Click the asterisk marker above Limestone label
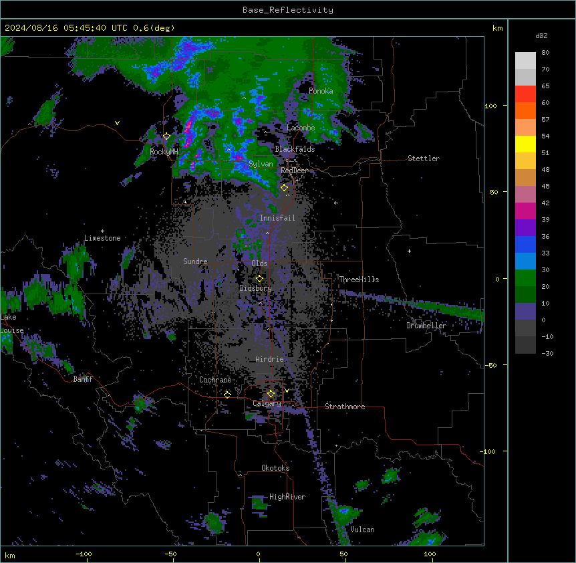The height and width of the screenshot is (563, 576). click(x=102, y=231)
